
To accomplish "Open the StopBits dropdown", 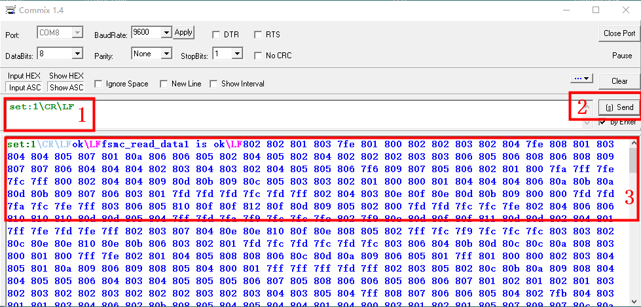I will coord(237,54).
